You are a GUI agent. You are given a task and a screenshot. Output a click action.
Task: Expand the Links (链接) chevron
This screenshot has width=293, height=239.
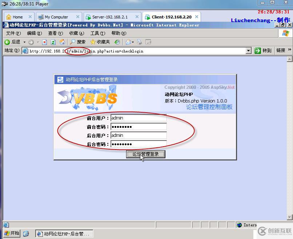point(290,50)
